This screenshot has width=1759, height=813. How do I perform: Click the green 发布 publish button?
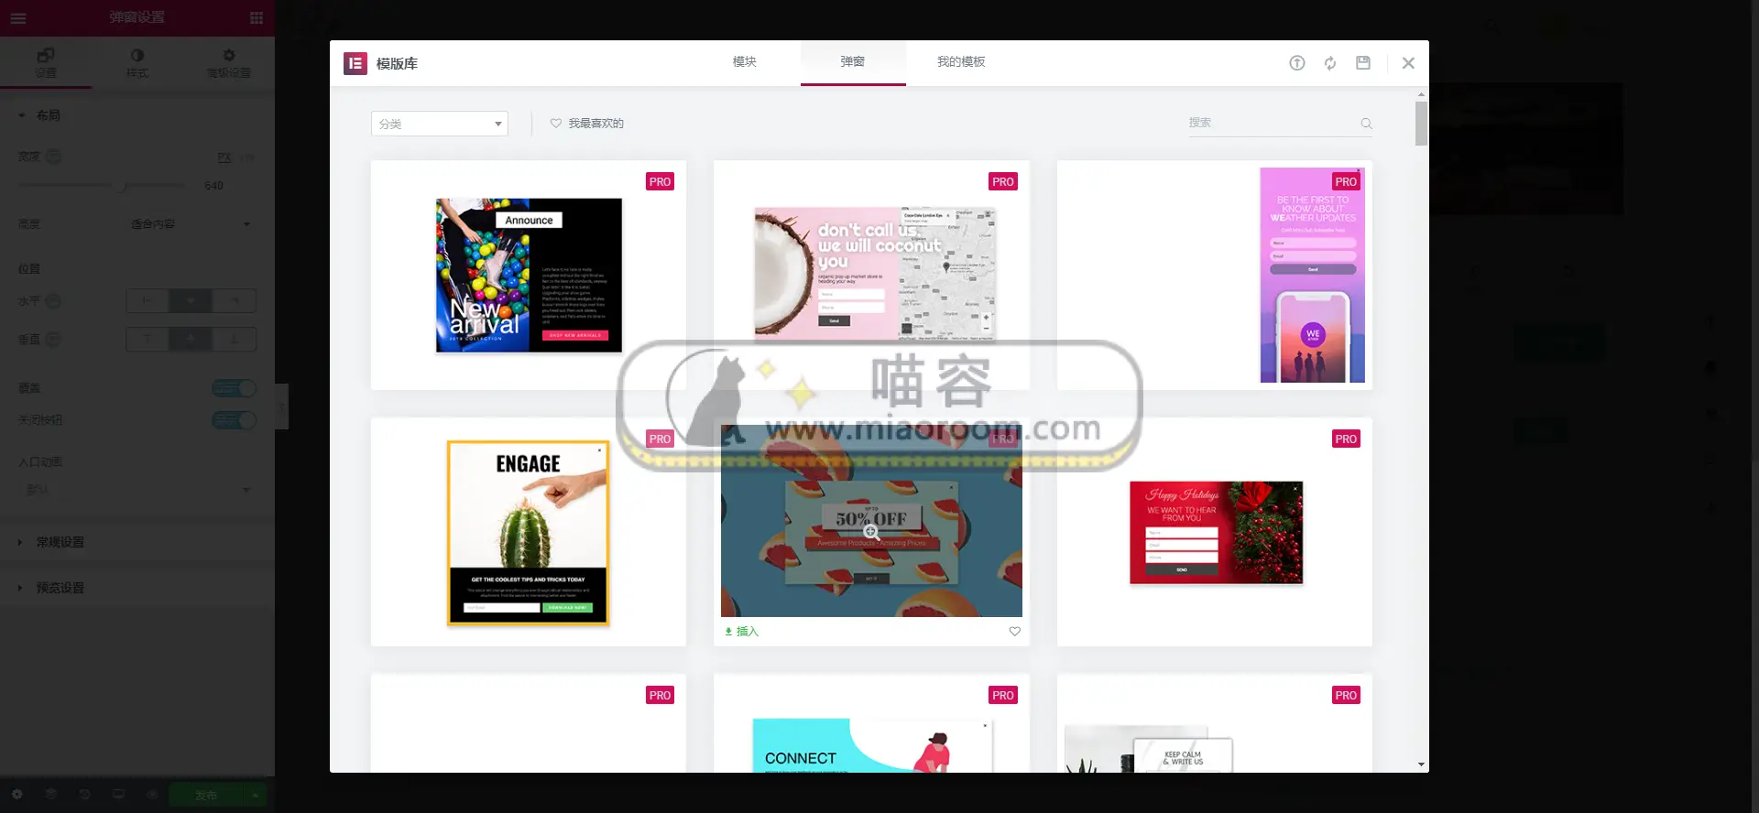[207, 795]
